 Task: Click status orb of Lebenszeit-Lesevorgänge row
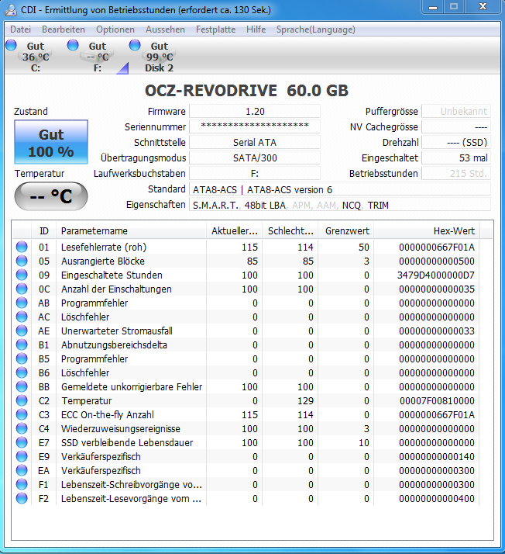[22, 498]
